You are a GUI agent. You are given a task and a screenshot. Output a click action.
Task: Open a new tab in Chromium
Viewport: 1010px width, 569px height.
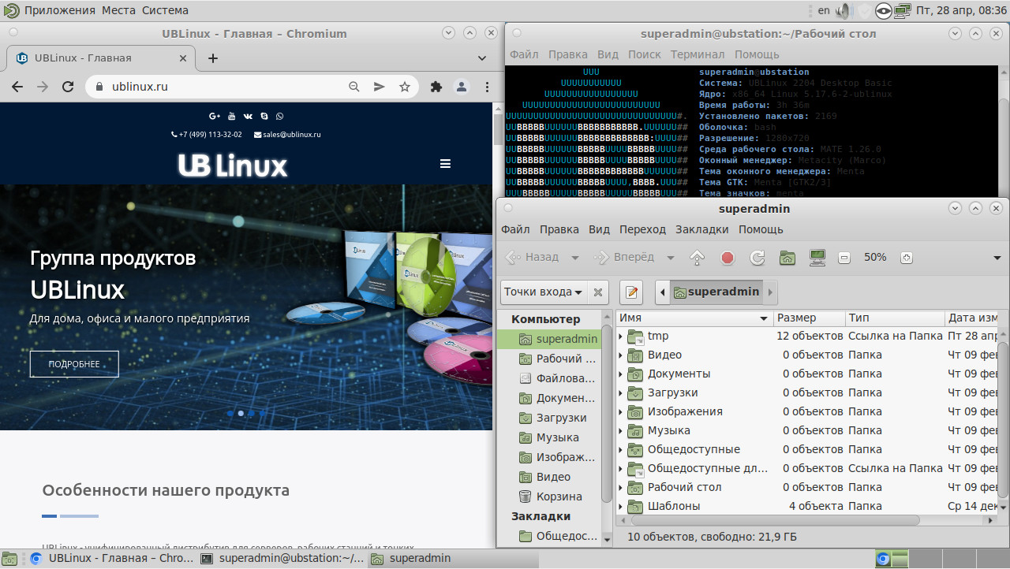click(213, 58)
